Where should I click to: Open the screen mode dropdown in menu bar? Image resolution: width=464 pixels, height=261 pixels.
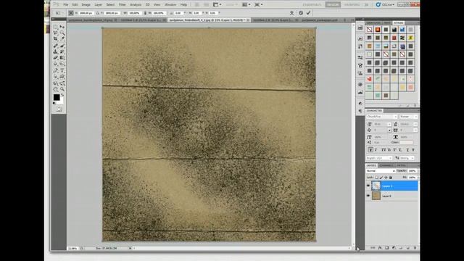tap(258, 4)
